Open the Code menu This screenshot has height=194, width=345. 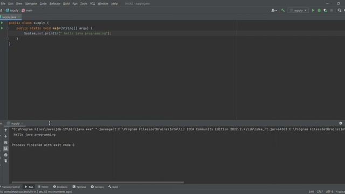click(x=43, y=4)
